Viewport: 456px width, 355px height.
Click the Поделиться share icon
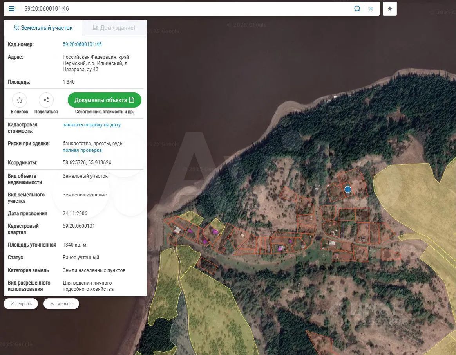coord(46,100)
